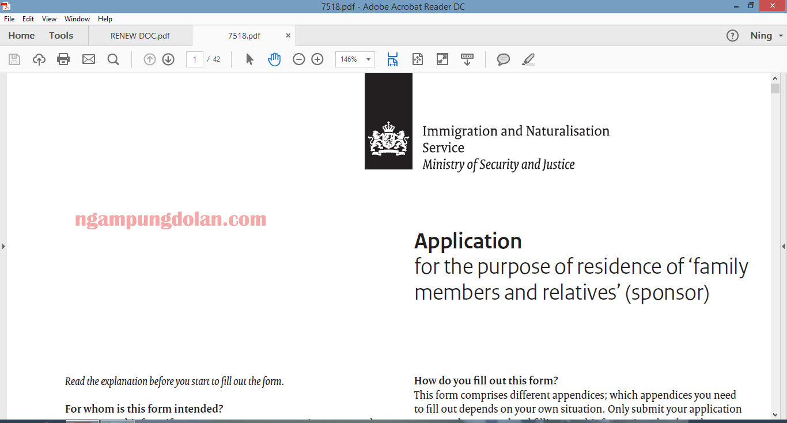Screen dimensions: 787x423
Task: Open the Find text magnifier icon
Action: coord(113,59)
